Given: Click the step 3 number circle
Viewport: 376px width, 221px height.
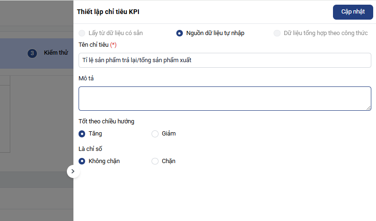Looking at the screenshot, I should pyautogui.click(x=32, y=53).
